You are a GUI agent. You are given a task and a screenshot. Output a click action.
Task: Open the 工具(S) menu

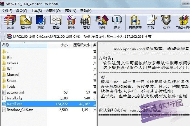36,11
